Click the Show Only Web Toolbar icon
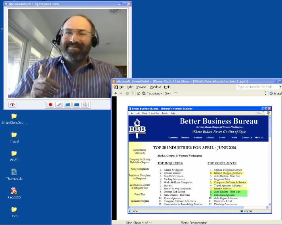 click(x=176, y=93)
